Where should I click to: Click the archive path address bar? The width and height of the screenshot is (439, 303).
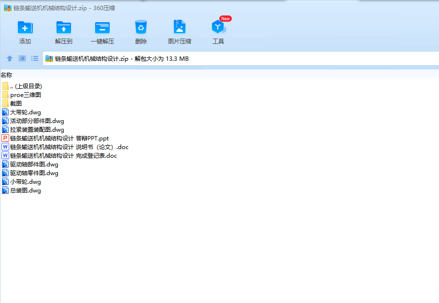(x=241, y=58)
